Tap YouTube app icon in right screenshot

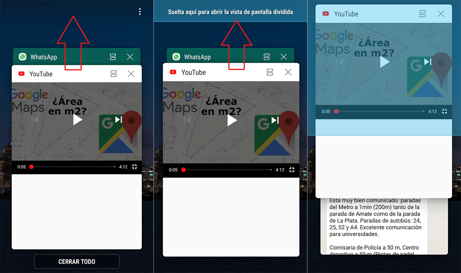[x=326, y=14]
